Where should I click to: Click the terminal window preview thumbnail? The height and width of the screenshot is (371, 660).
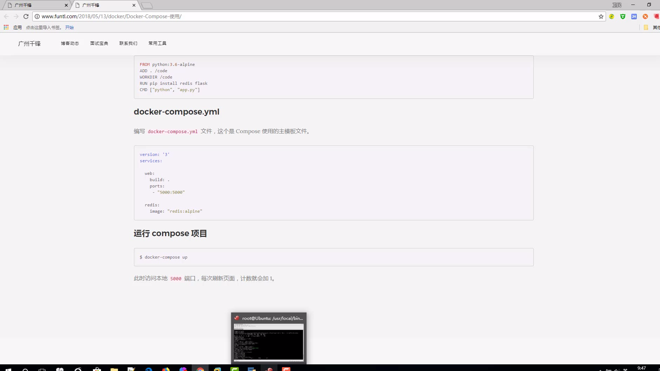click(x=269, y=342)
